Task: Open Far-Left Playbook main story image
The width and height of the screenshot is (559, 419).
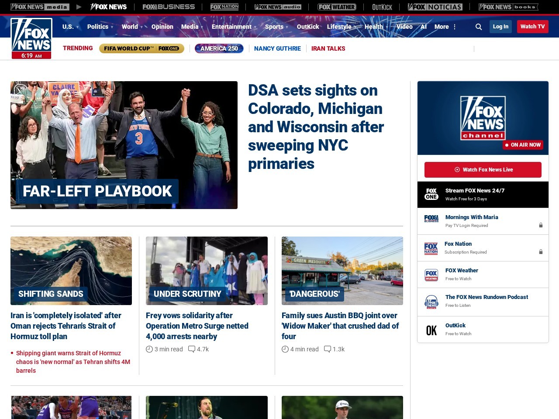Action: tap(124, 145)
